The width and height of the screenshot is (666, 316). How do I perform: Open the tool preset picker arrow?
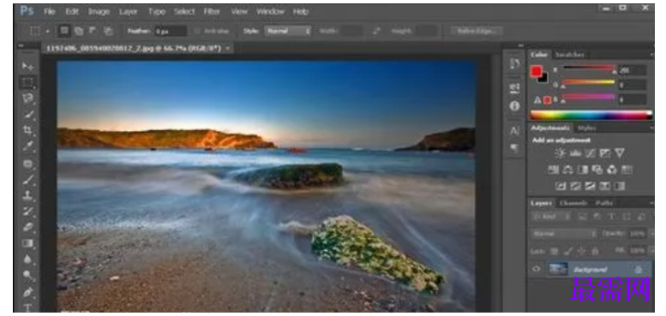(48, 31)
